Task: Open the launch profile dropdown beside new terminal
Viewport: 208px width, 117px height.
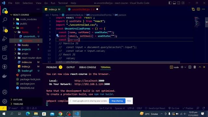Action: [185, 67]
